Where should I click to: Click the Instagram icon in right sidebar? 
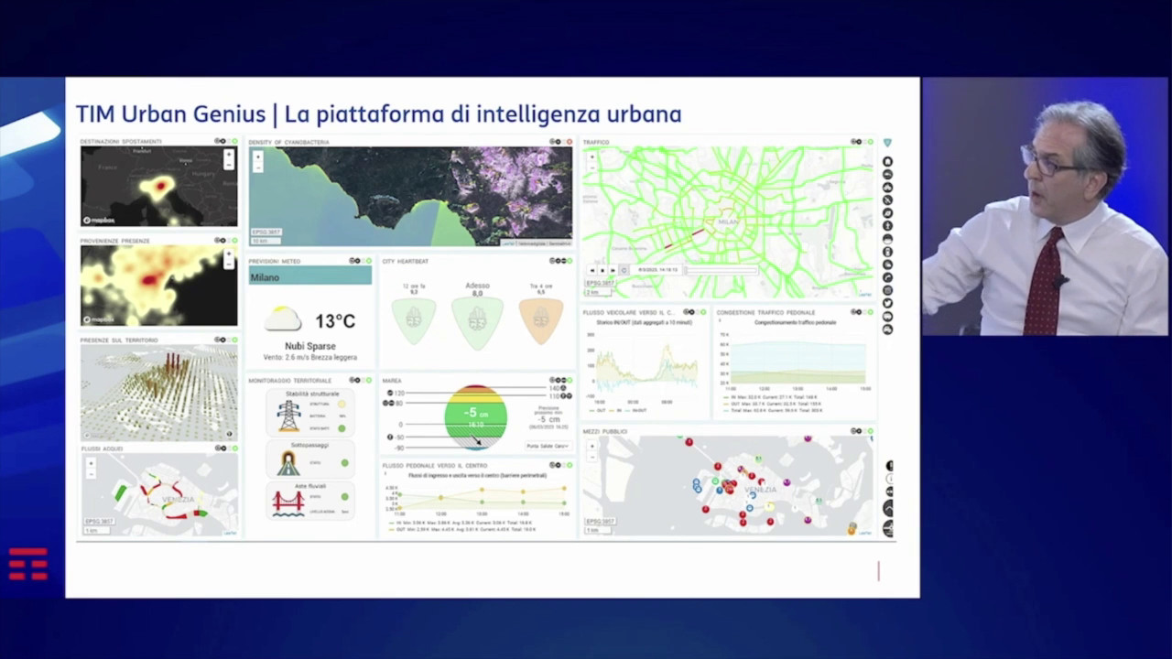887,290
